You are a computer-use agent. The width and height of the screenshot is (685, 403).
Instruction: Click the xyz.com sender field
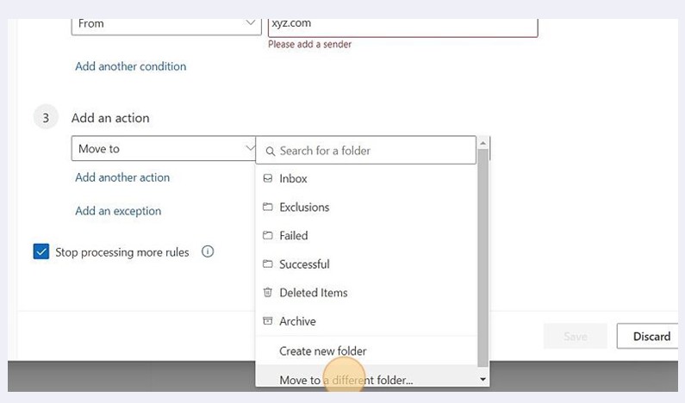coord(402,26)
